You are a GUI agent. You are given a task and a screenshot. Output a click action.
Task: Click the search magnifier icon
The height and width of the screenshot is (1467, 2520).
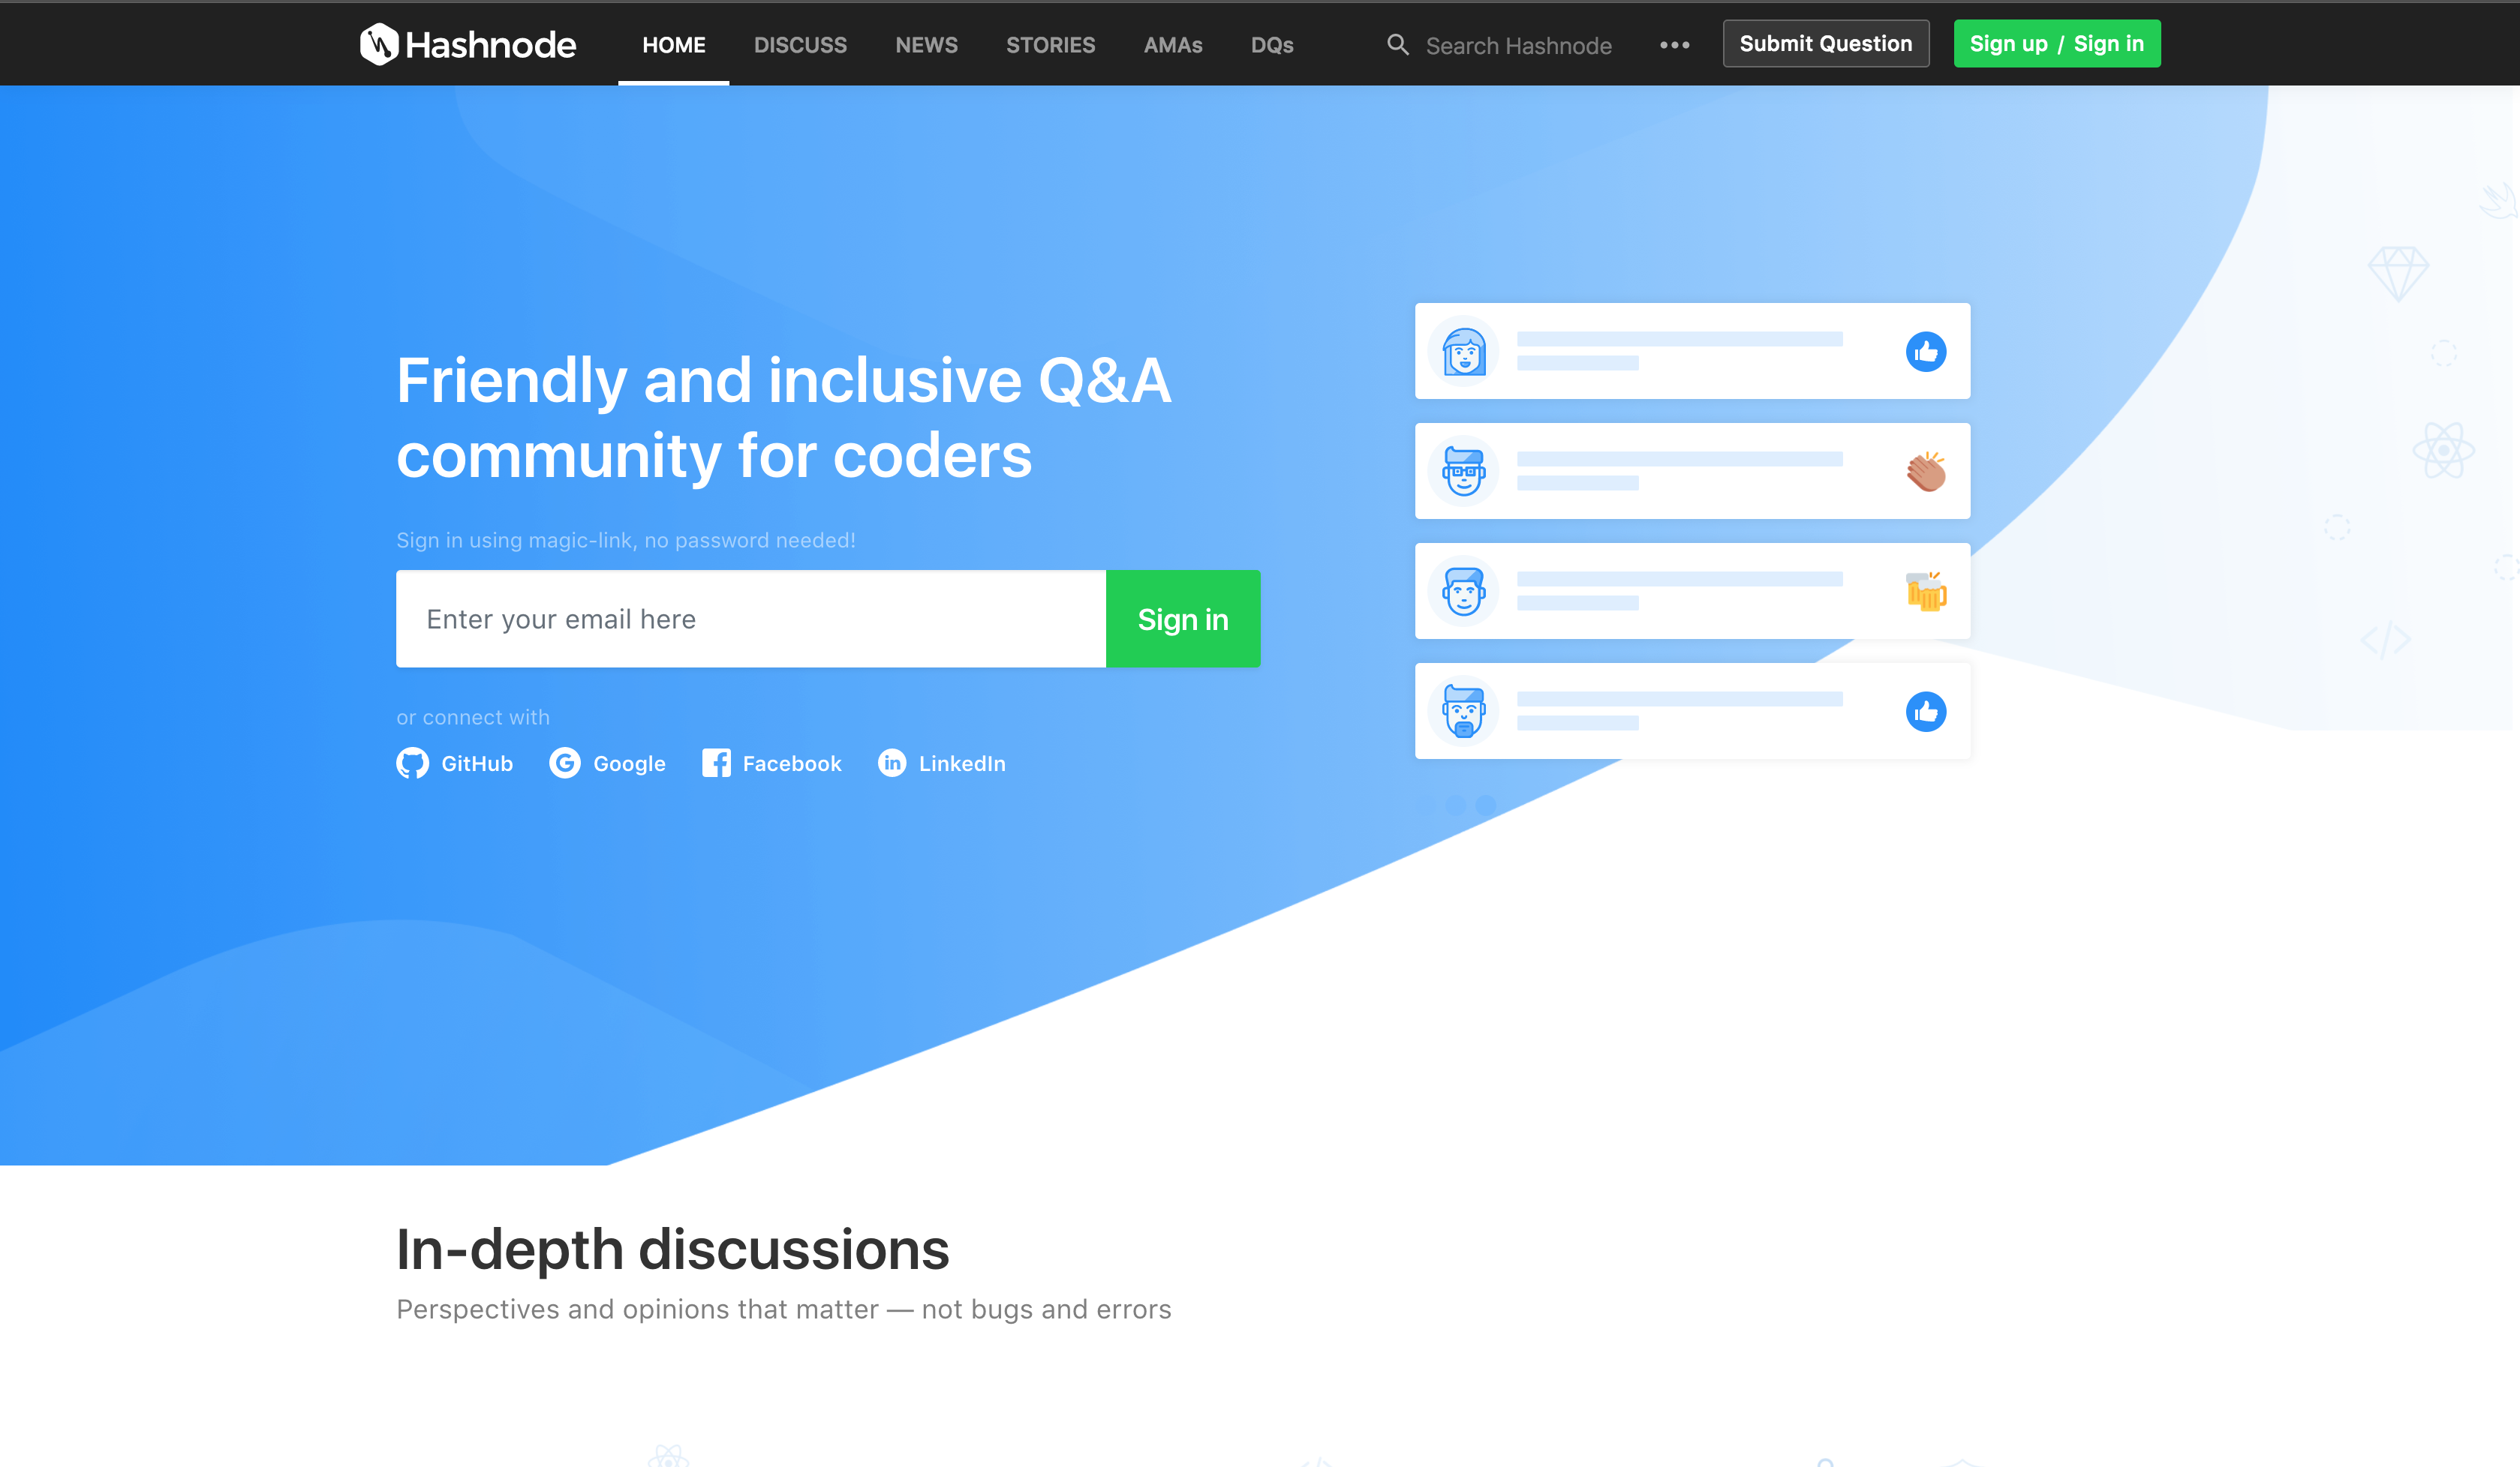[1397, 45]
